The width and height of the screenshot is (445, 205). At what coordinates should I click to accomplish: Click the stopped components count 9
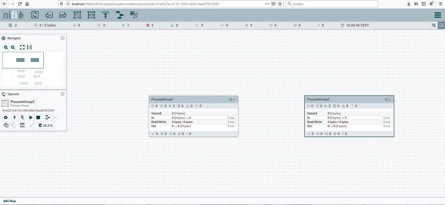pos(150,25)
